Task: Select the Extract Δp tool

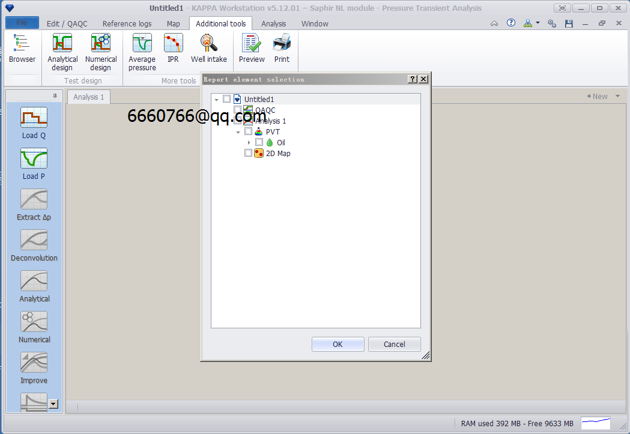Action: click(x=34, y=205)
